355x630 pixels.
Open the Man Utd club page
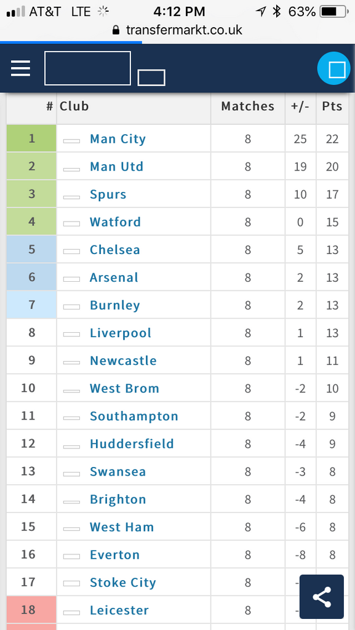click(x=116, y=166)
